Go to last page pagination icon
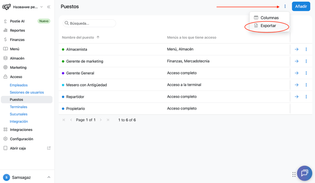The image size is (315, 183). [x=108, y=120]
